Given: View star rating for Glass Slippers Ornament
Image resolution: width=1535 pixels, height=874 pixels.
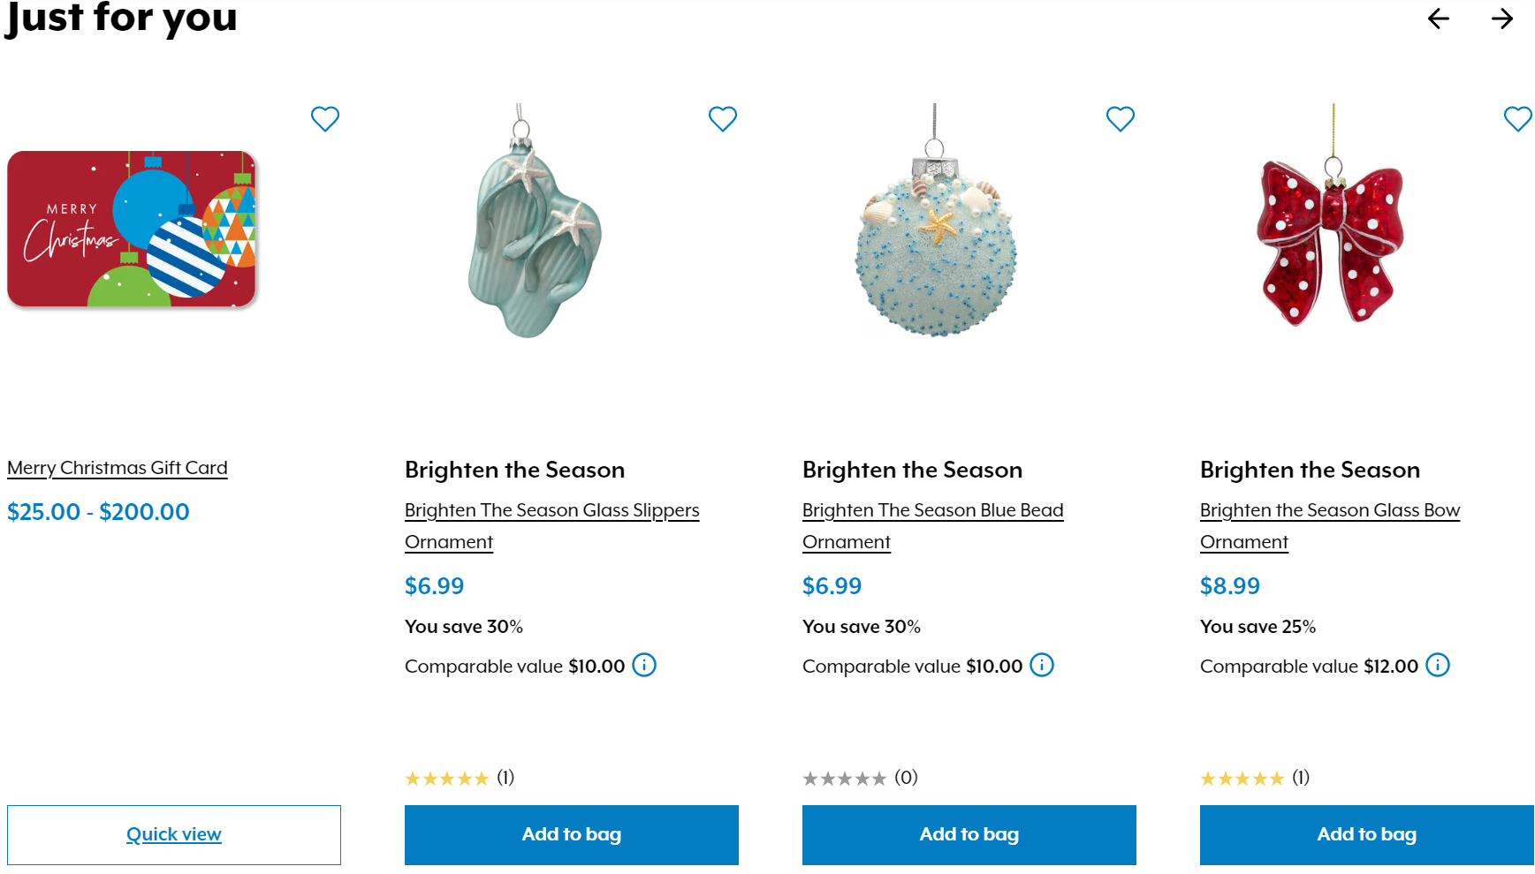Looking at the screenshot, I should [447, 779].
